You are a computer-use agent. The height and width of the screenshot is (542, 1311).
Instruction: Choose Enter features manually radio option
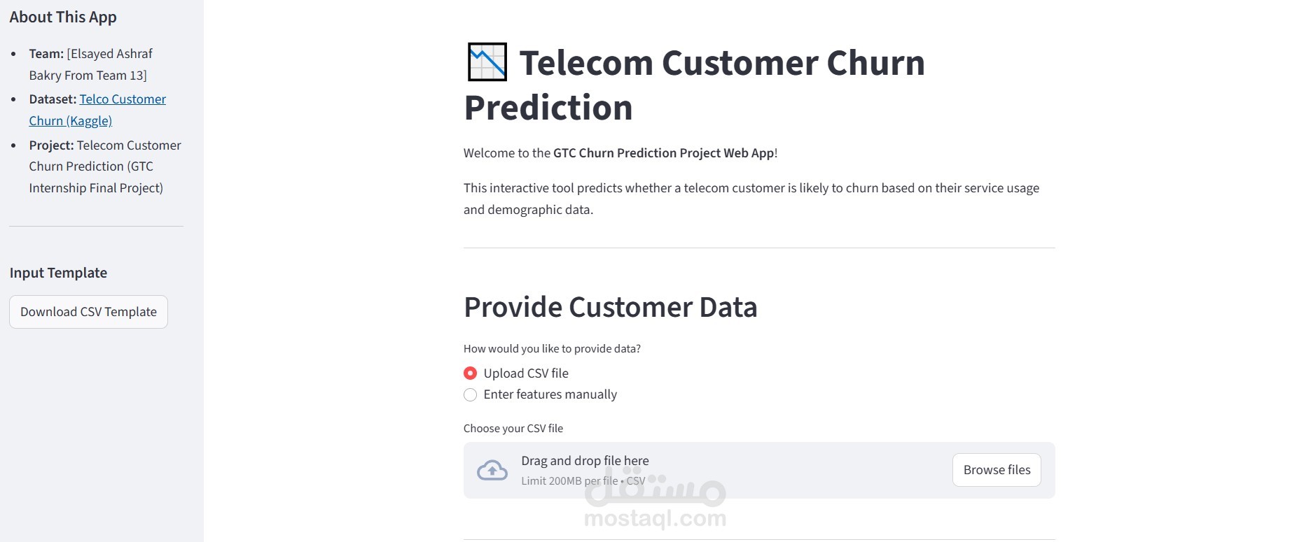(x=471, y=395)
